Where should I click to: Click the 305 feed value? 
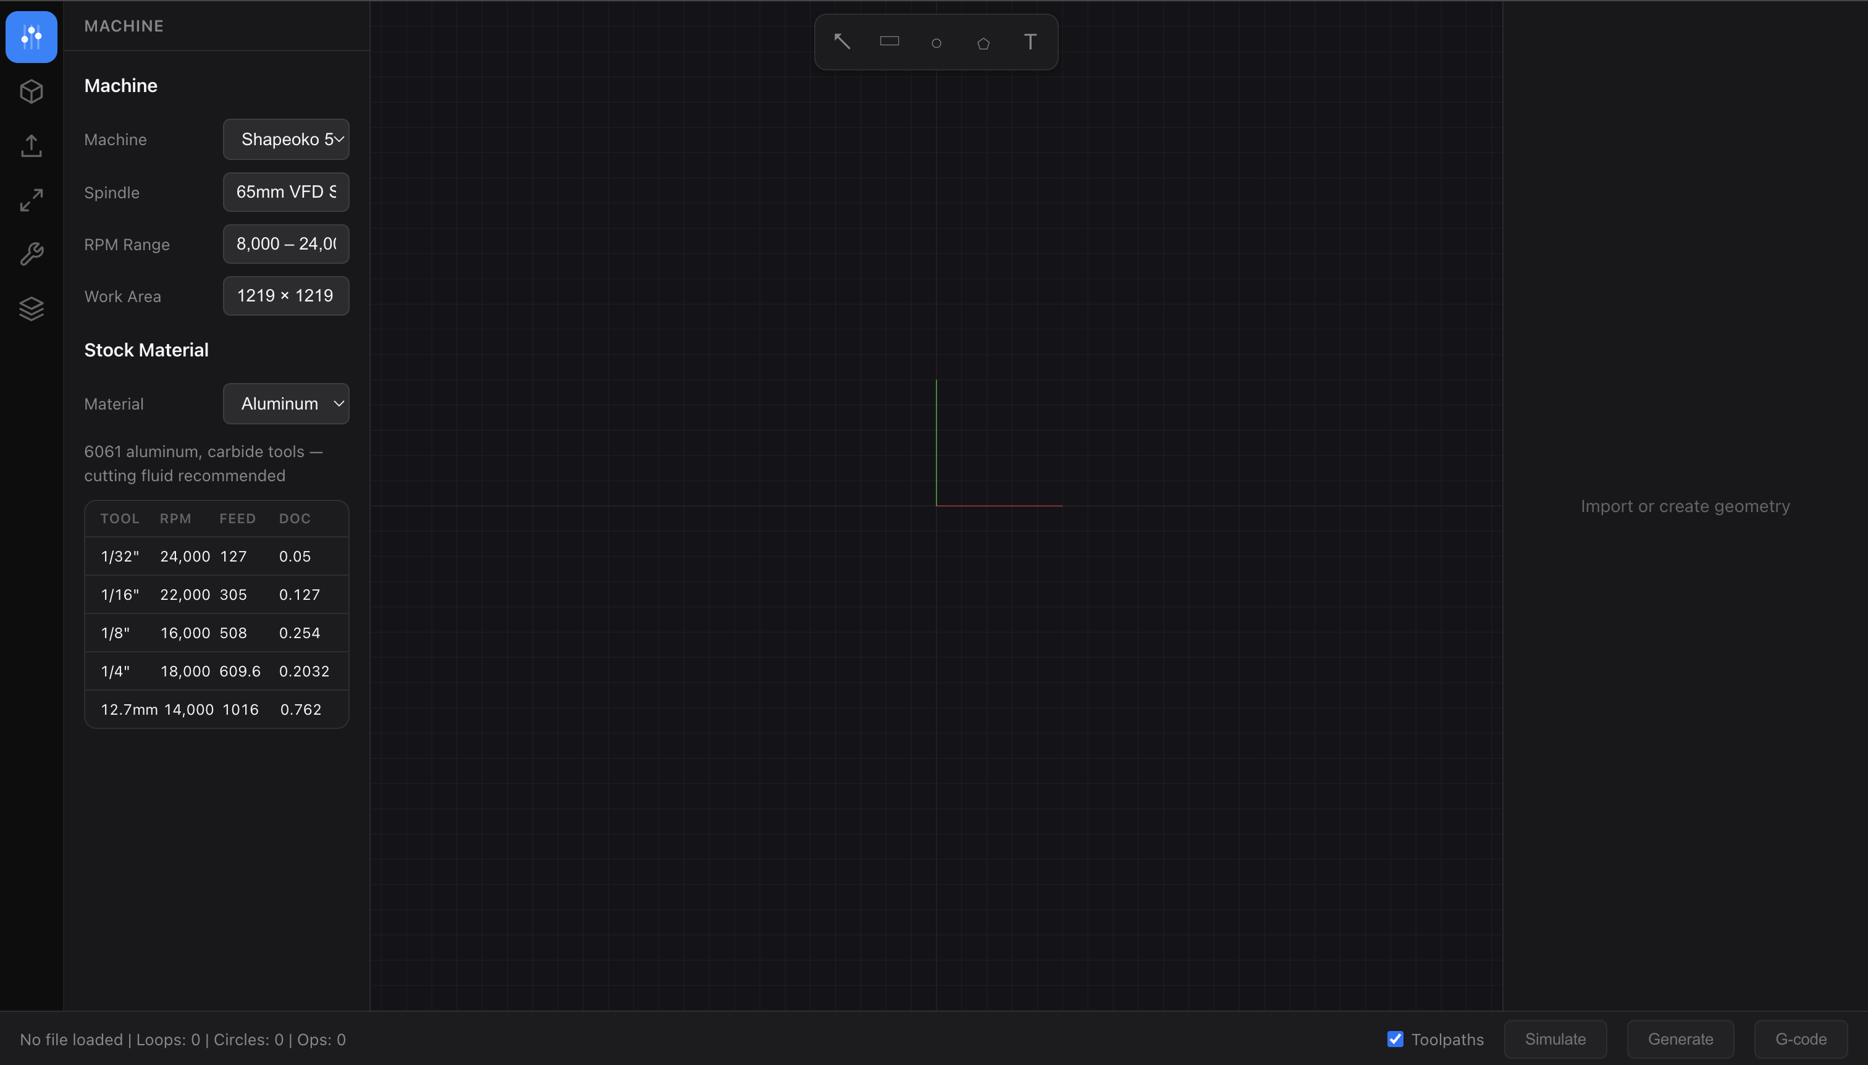click(233, 595)
